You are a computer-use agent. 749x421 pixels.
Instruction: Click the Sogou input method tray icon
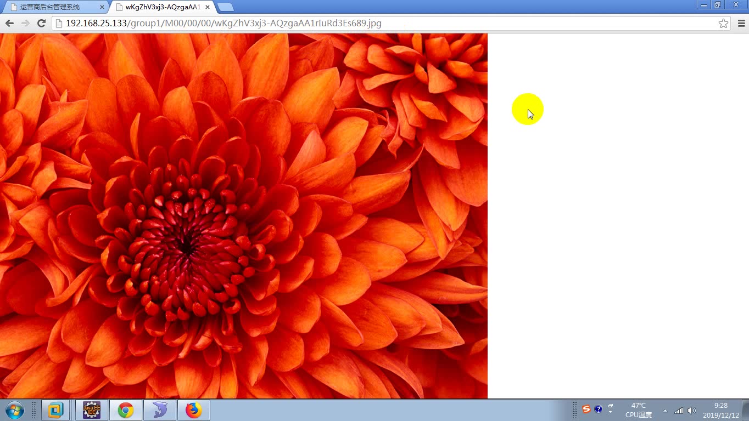coord(586,409)
